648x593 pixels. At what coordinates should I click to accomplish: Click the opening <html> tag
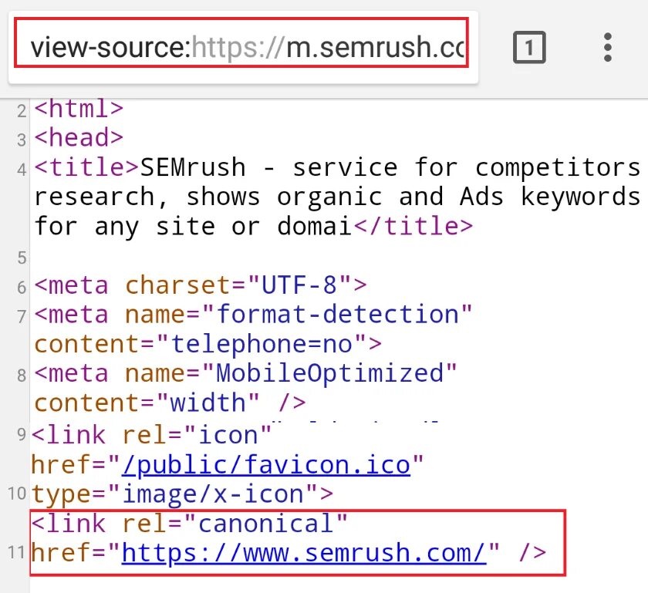click(x=79, y=109)
